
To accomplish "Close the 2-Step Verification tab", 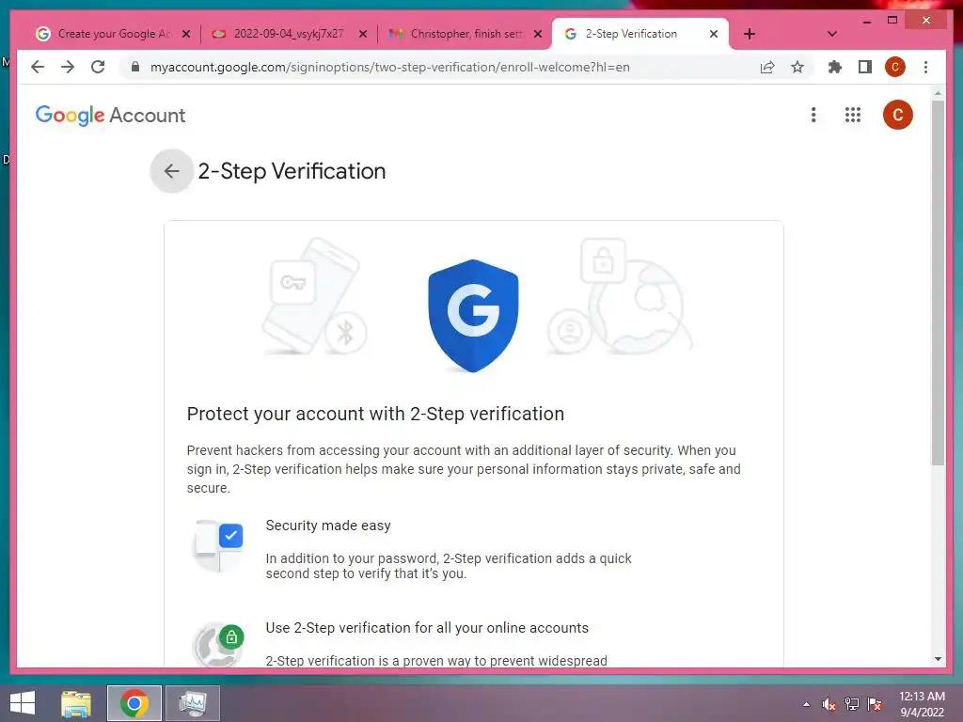I will click(713, 35).
